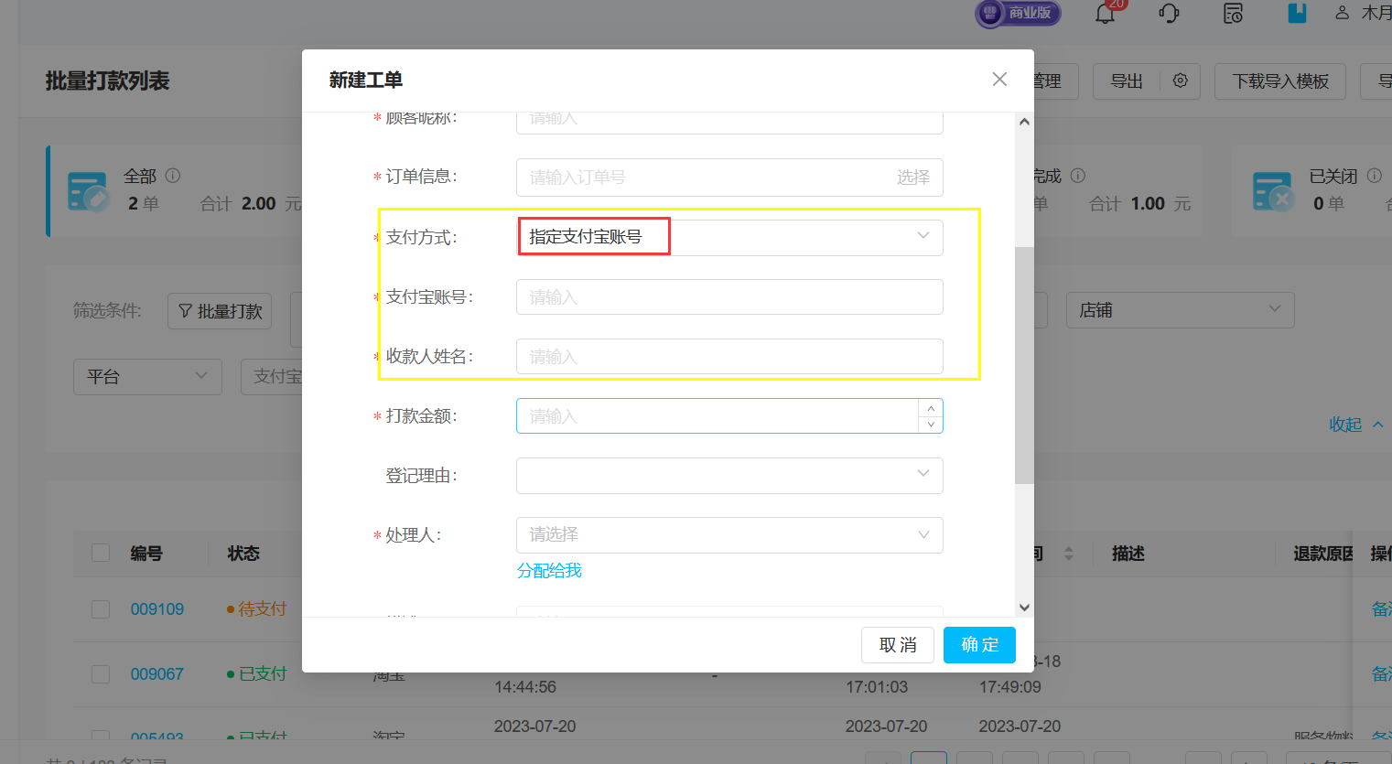The image size is (1392, 764).
Task: Click 选择 in order info field
Action: coord(912,178)
